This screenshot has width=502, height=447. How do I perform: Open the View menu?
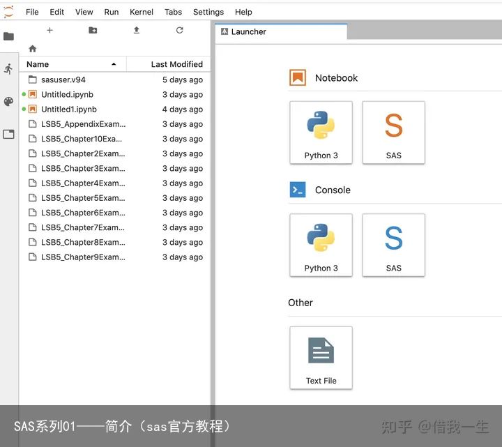coord(84,12)
